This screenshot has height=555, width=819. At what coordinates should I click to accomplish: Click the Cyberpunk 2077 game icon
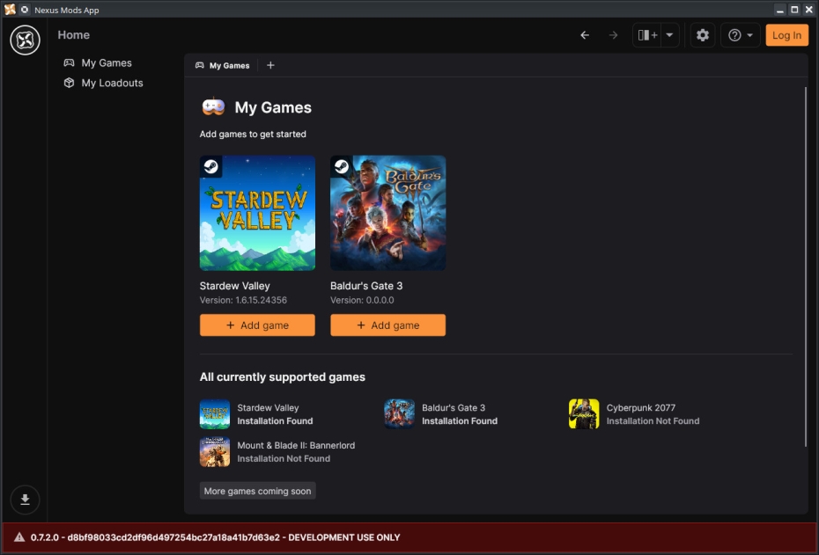click(584, 414)
